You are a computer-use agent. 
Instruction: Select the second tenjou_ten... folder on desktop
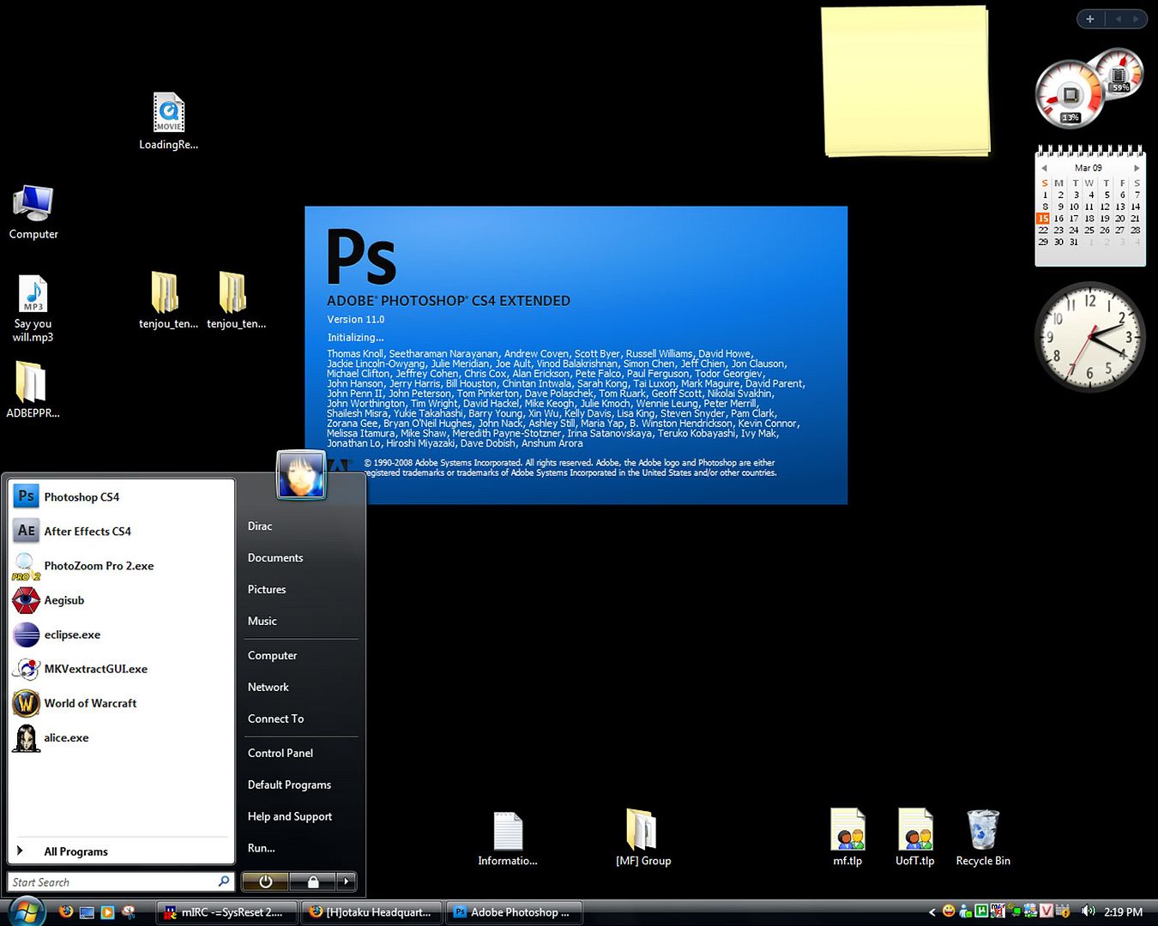(236, 300)
